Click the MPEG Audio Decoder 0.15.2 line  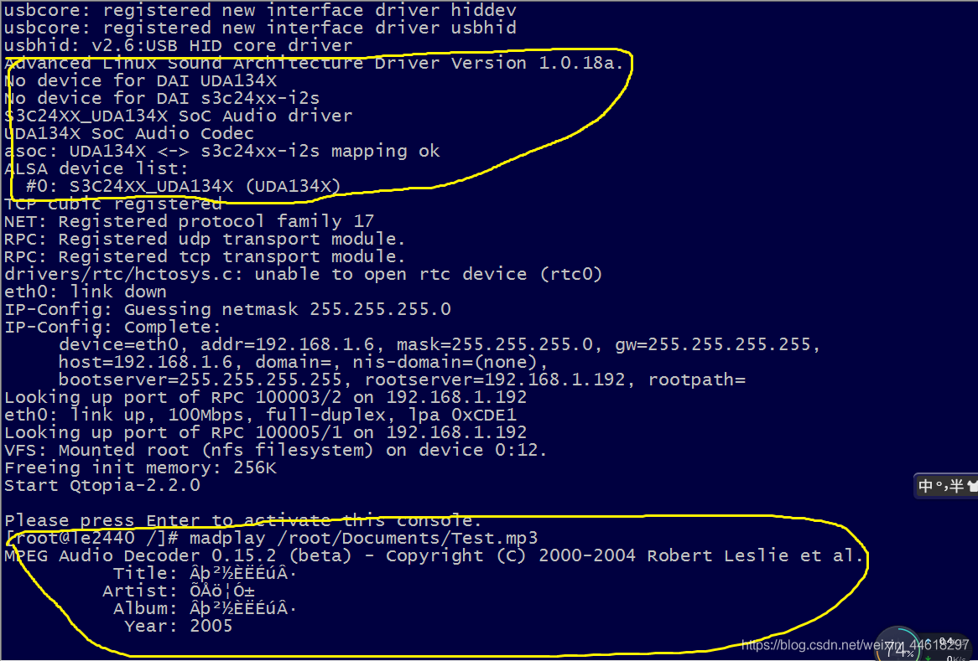[x=434, y=555]
